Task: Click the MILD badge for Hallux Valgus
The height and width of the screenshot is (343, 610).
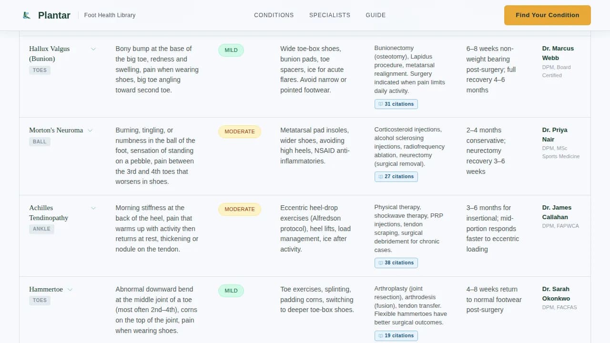Action: coord(231,50)
